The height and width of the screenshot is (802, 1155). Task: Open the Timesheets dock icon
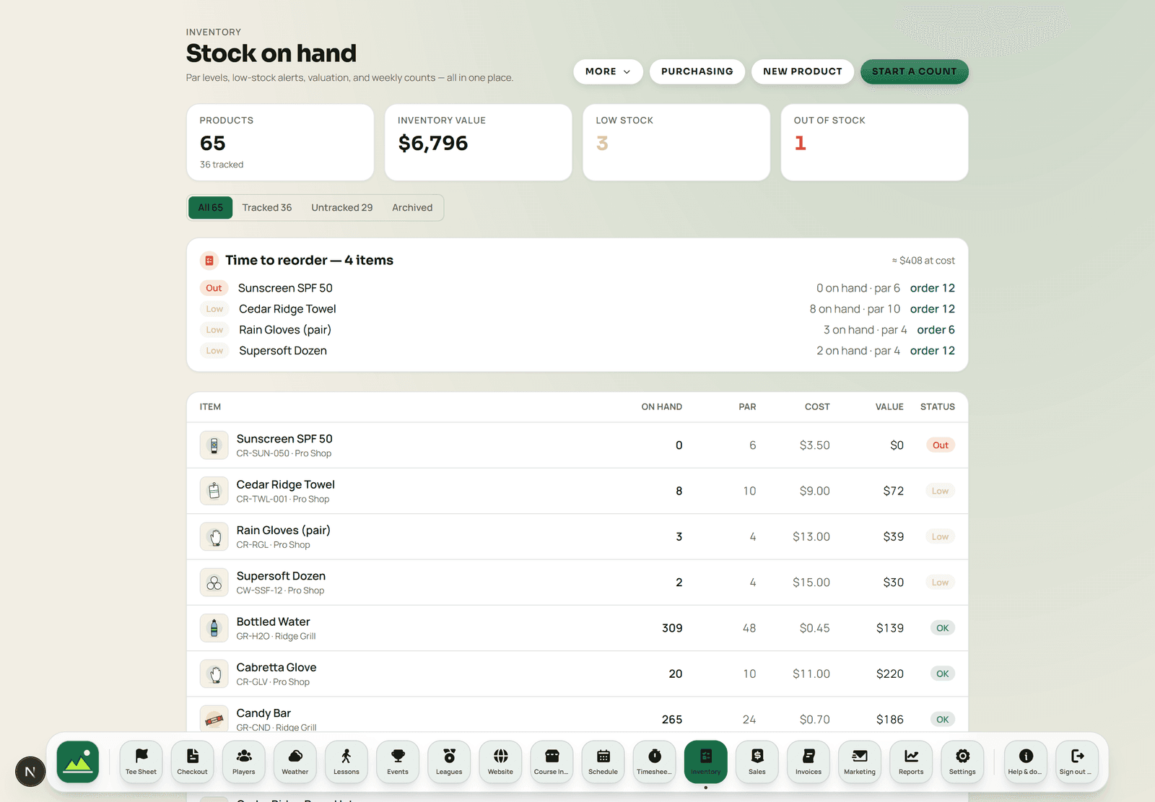654,762
